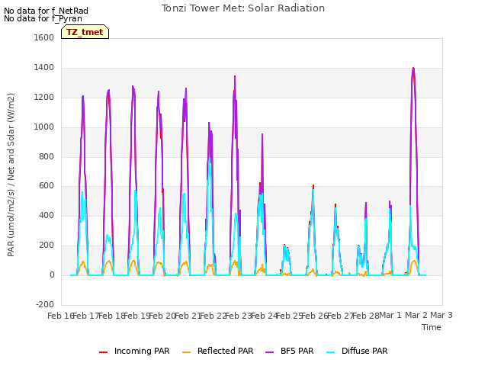Click the 800 y-axis tick label
This screenshot has width=488, height=366.
point(47,156)
